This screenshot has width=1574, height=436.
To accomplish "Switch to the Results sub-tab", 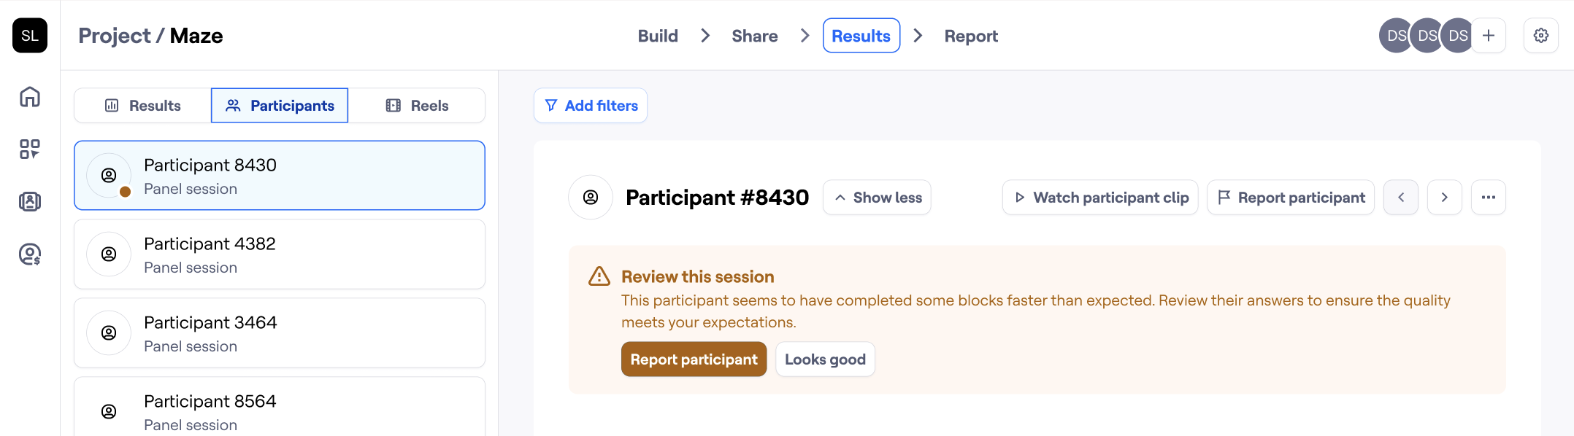I will (x=143, y=106).
